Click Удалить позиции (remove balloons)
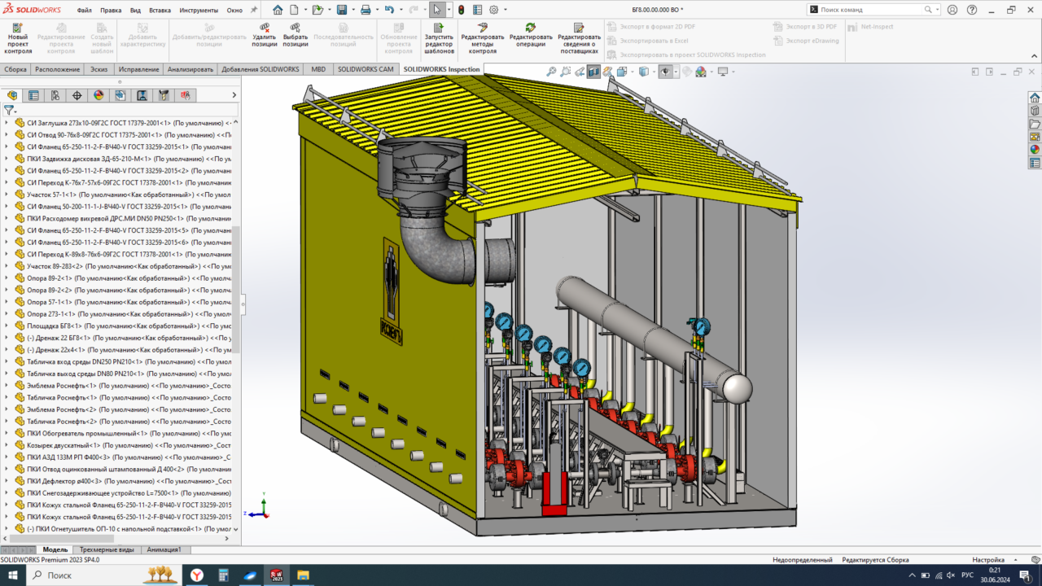 point(265,35)
